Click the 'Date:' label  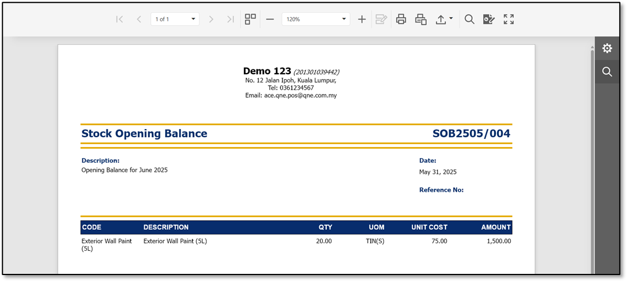point(428,160)
